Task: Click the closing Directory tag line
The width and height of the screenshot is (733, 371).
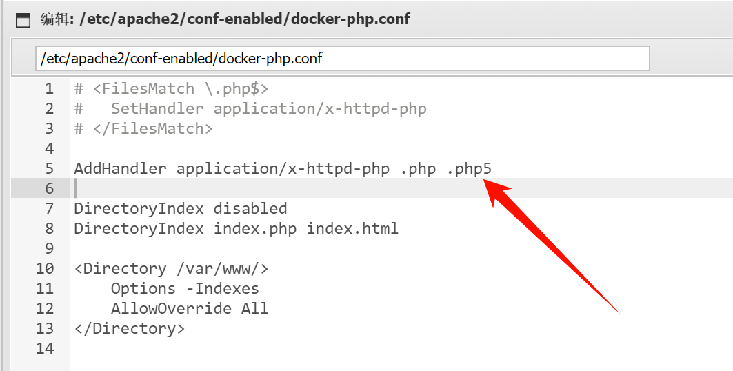Action: click(x=130, y=329)
